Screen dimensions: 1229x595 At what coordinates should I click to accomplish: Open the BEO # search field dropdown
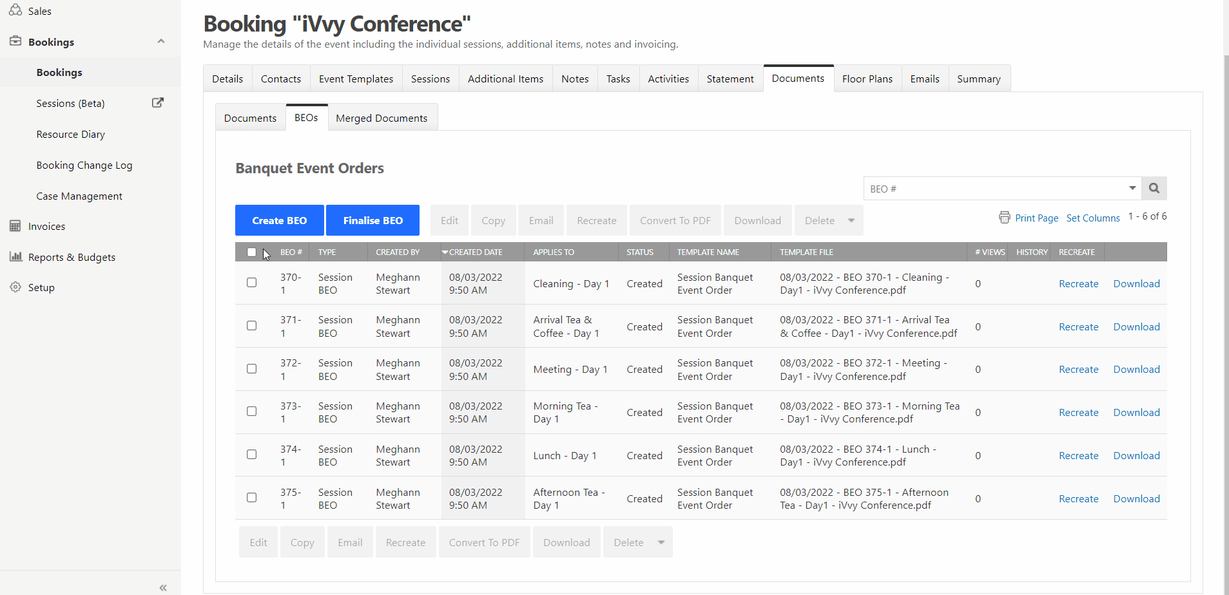point(1132,188)
